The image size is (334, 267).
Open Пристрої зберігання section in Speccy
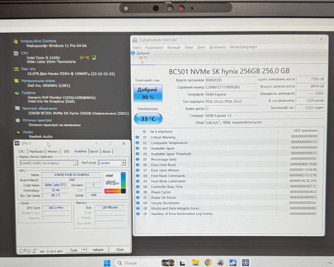40,108
